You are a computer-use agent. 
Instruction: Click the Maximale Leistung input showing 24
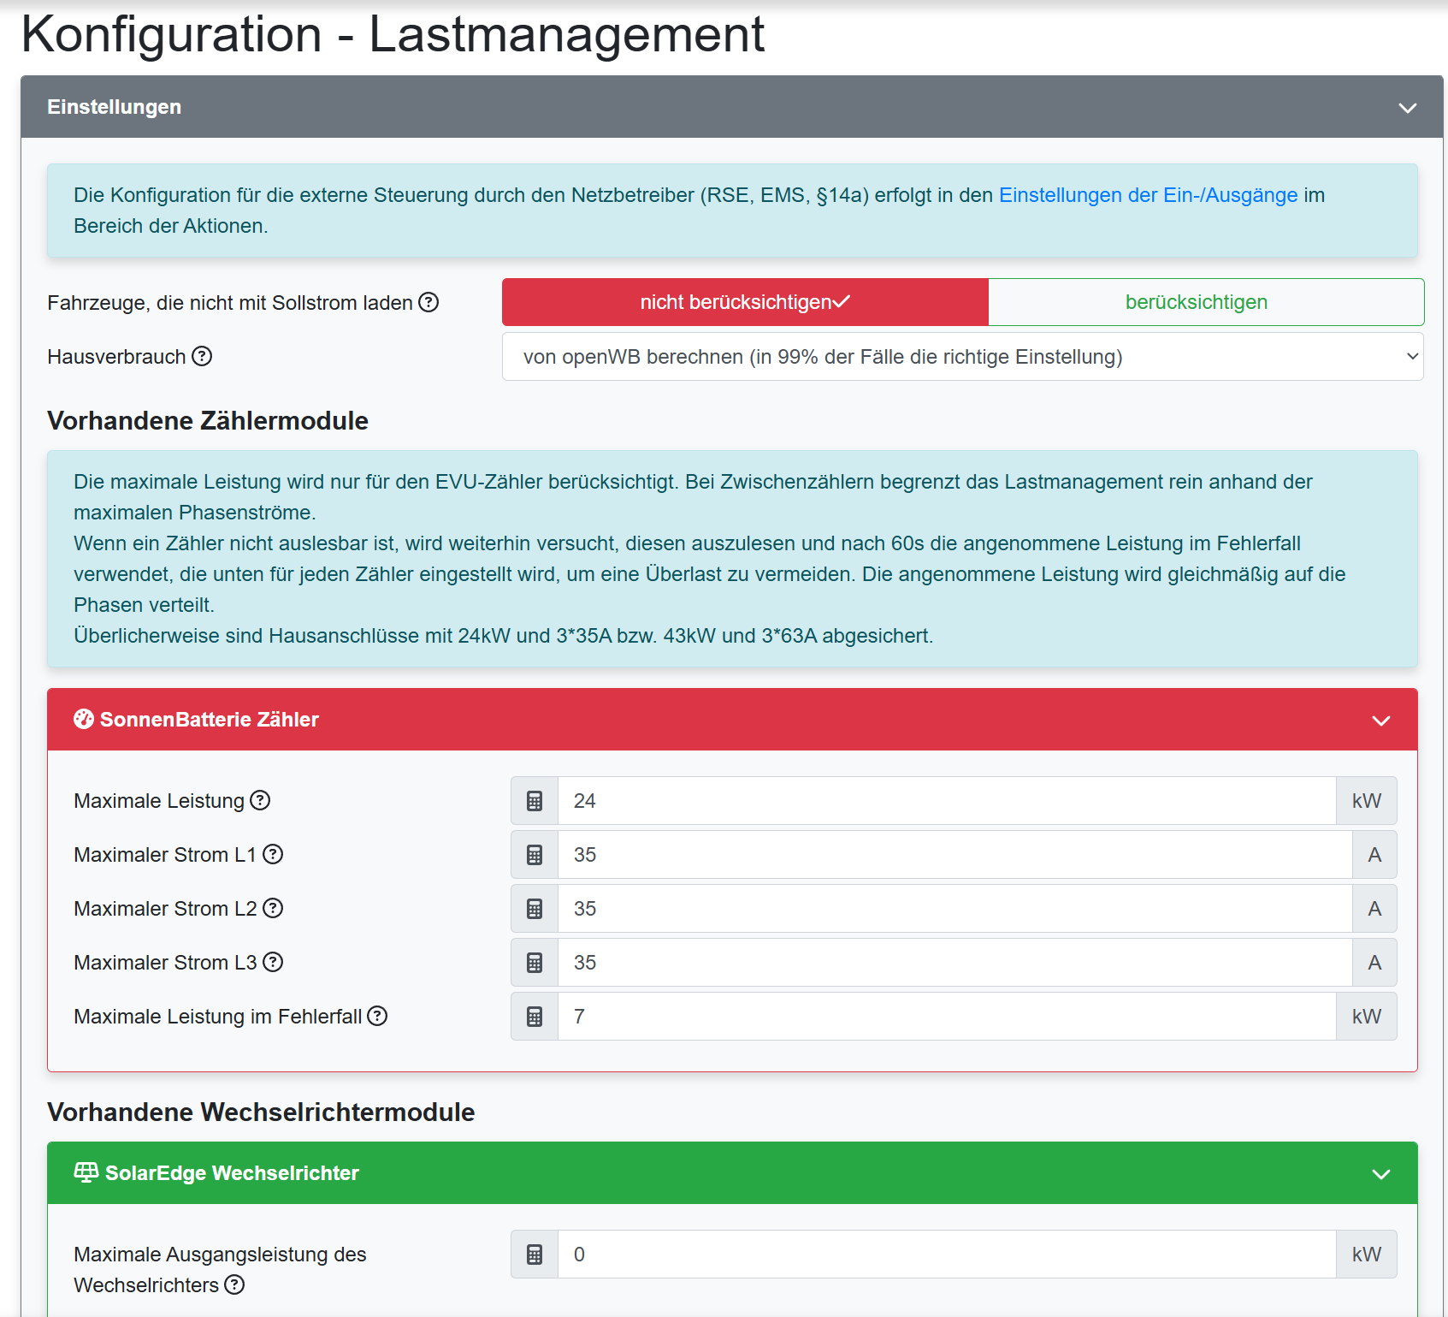coord(941,800)
